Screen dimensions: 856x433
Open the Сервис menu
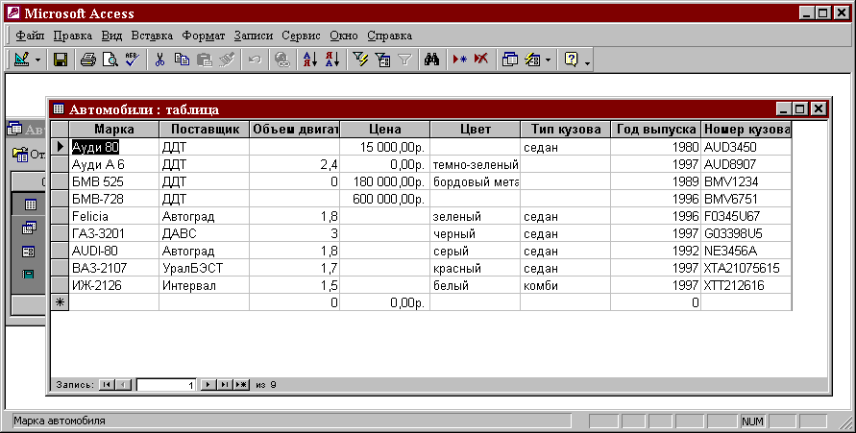click(x=301, y=36)
